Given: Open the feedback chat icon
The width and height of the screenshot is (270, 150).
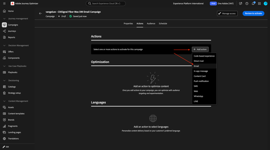Looking at the screenshot, I should pyautogui.click(x=240, y=4).
